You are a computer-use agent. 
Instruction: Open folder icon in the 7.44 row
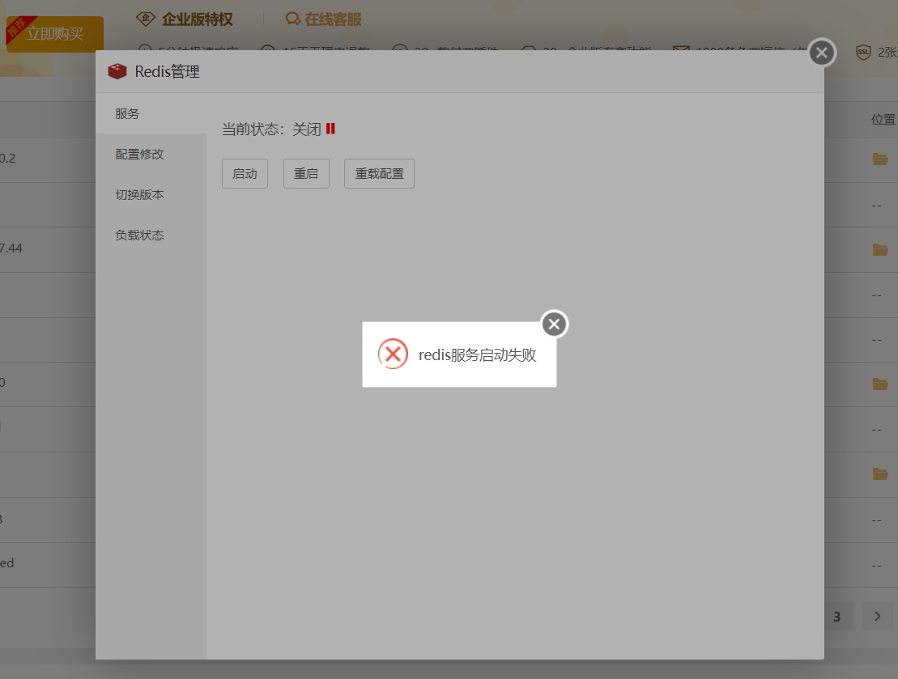[x=879, y=249]
